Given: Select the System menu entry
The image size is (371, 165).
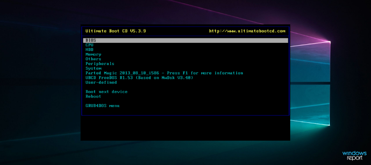Looking at the screenshot, I should tap(93, 68).
